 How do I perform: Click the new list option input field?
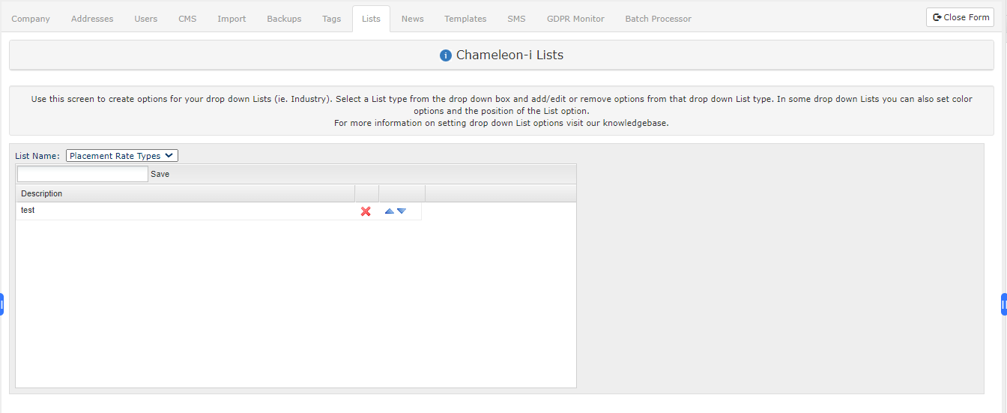coord(82,174)
